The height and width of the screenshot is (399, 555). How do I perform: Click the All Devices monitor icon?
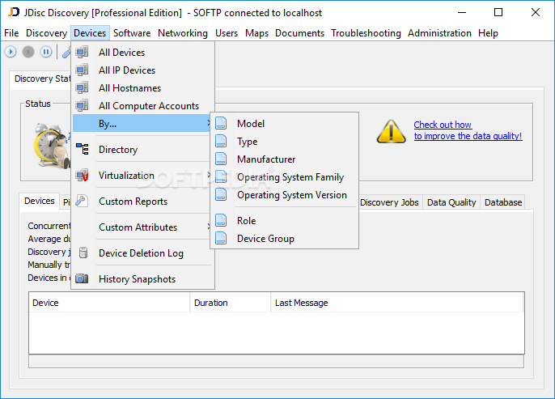(83, 53)
